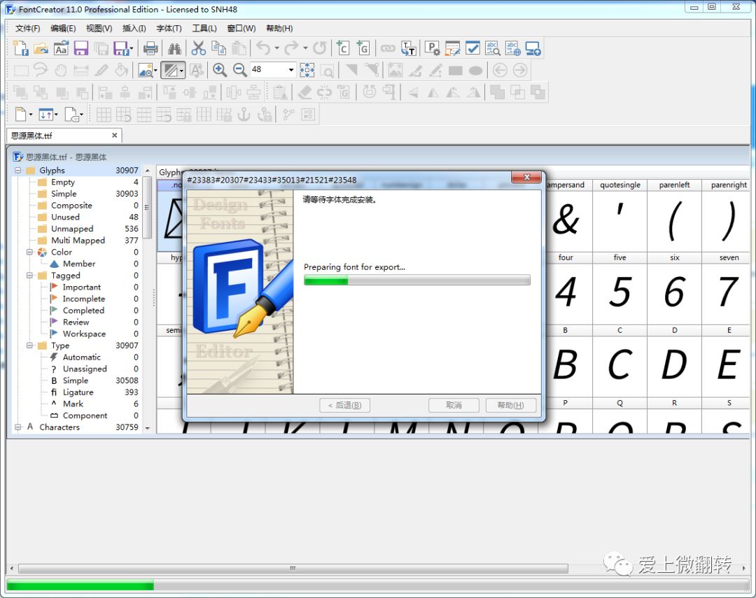This screenshot has width=756, height=598.
Task: Click the 后退(B) button in dialog
Action: (x=344, y=405)
